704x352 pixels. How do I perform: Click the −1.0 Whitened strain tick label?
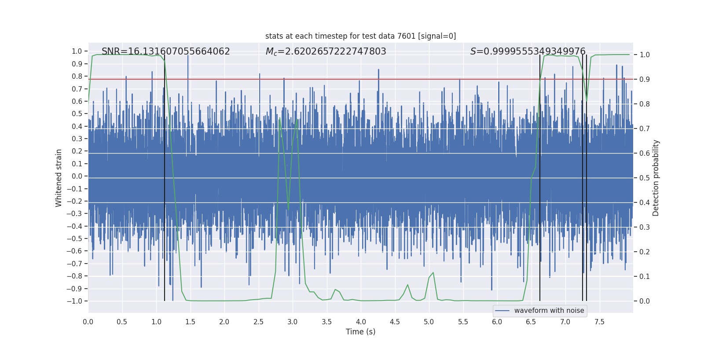pos(74,301)
